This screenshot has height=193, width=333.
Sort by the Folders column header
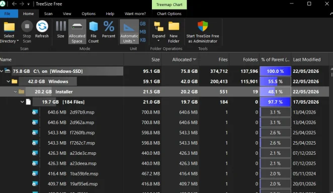244,60
